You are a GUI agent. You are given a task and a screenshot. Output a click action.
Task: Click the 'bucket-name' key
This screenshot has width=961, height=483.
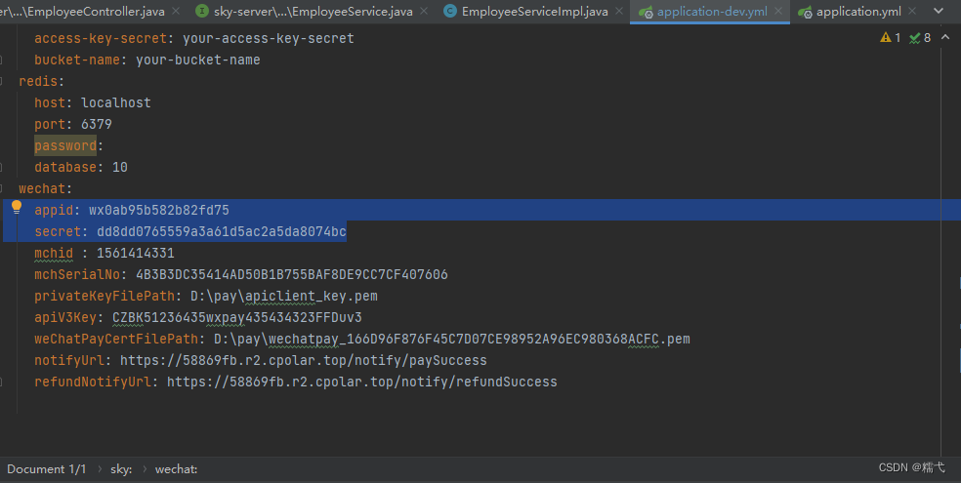(77, 60)
